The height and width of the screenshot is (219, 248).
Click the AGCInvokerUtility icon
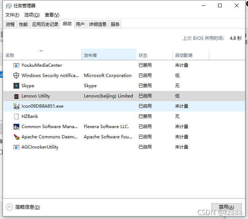click(16, 147)
